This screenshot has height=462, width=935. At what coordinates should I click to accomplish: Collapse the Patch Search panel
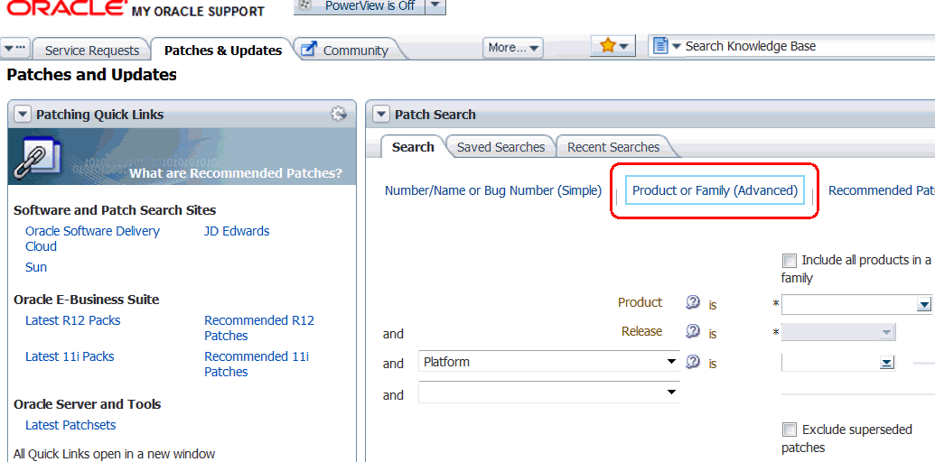click(x=380, y=115)
